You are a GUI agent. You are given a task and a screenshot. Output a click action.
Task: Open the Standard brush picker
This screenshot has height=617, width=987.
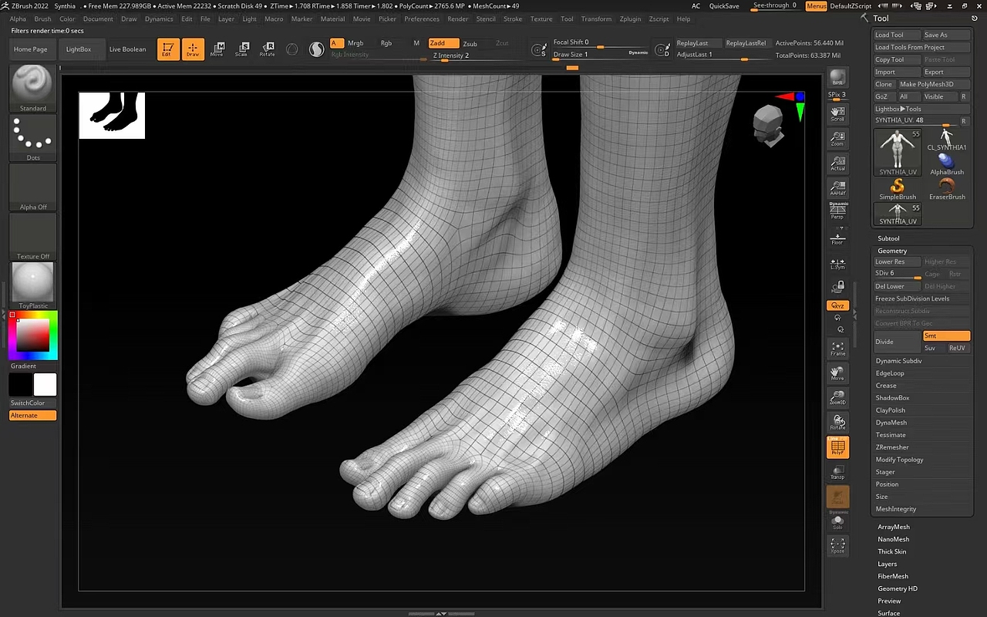tap(32, 89)
